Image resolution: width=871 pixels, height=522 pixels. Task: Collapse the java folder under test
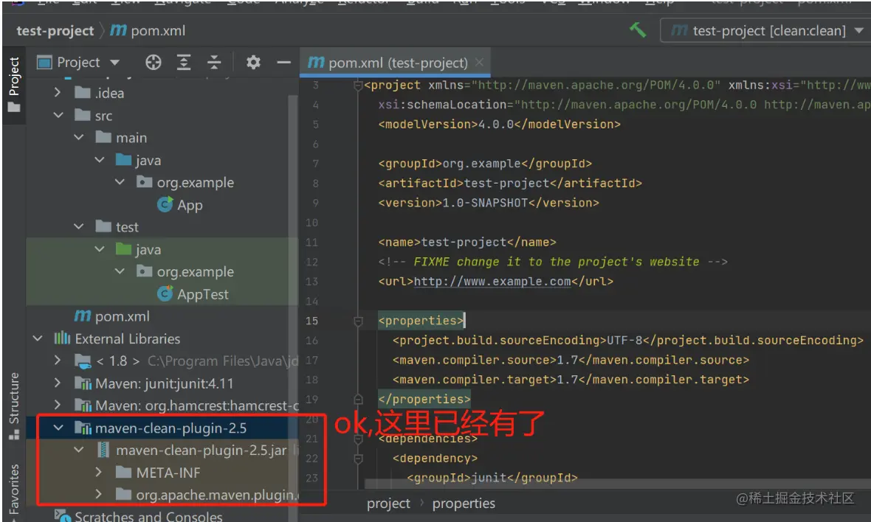(x=100, y=249)
